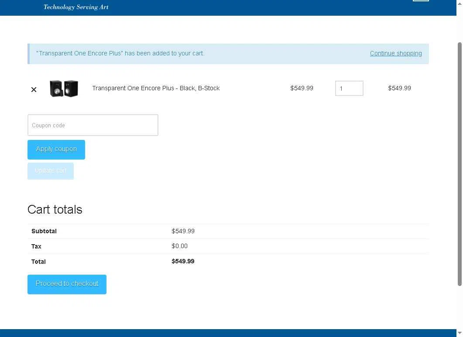Open the speaker product thumbnail

click(64, 88)
